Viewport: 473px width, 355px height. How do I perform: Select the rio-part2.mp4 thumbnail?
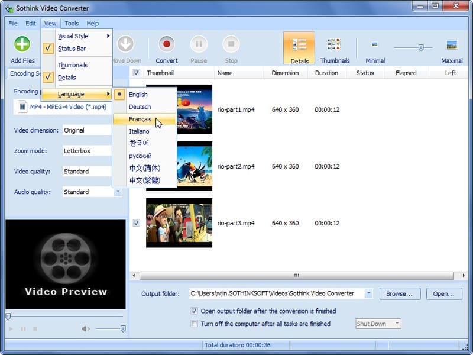tap(195, 166)
